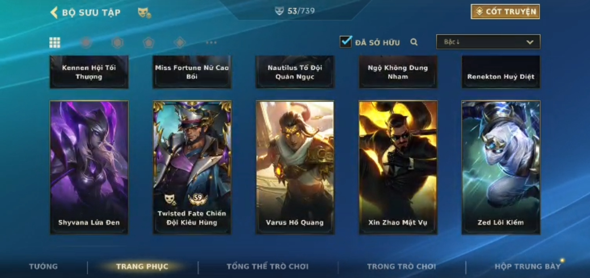Select the grid all-skins filter icon

pos(55,43)
